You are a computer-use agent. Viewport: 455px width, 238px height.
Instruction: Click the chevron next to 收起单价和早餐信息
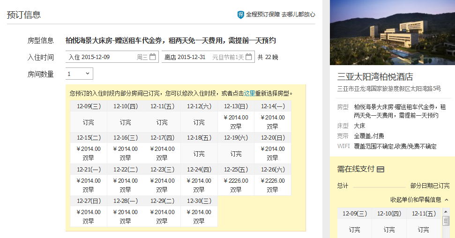pyautogui.click(x=447, y=200)
